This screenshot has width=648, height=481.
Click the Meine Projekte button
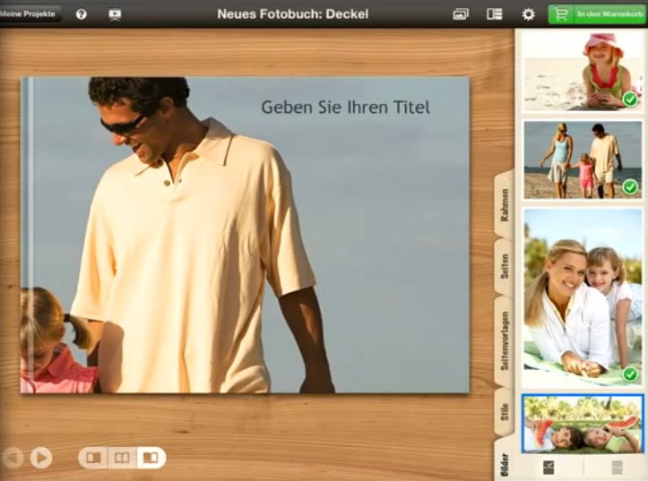tap(29, 14)
